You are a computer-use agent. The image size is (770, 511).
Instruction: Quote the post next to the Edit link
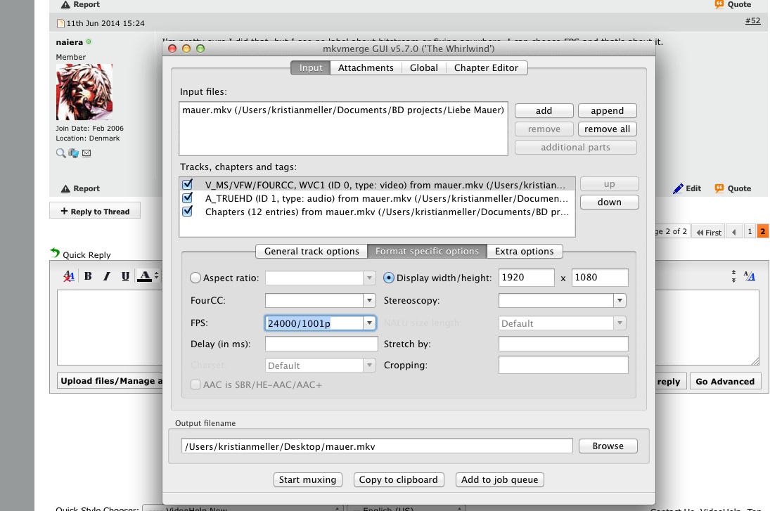(733, 188)
